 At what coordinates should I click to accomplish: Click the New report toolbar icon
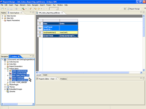click(x=3, y=9)
